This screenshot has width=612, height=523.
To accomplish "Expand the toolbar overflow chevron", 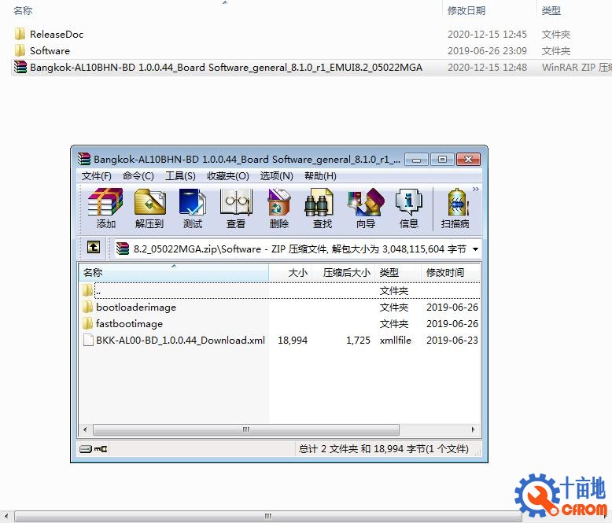I will [x=475, y=190].
